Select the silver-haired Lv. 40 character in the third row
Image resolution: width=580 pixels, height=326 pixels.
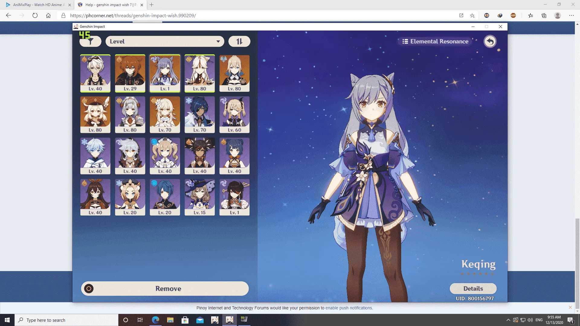coord(130,156)
